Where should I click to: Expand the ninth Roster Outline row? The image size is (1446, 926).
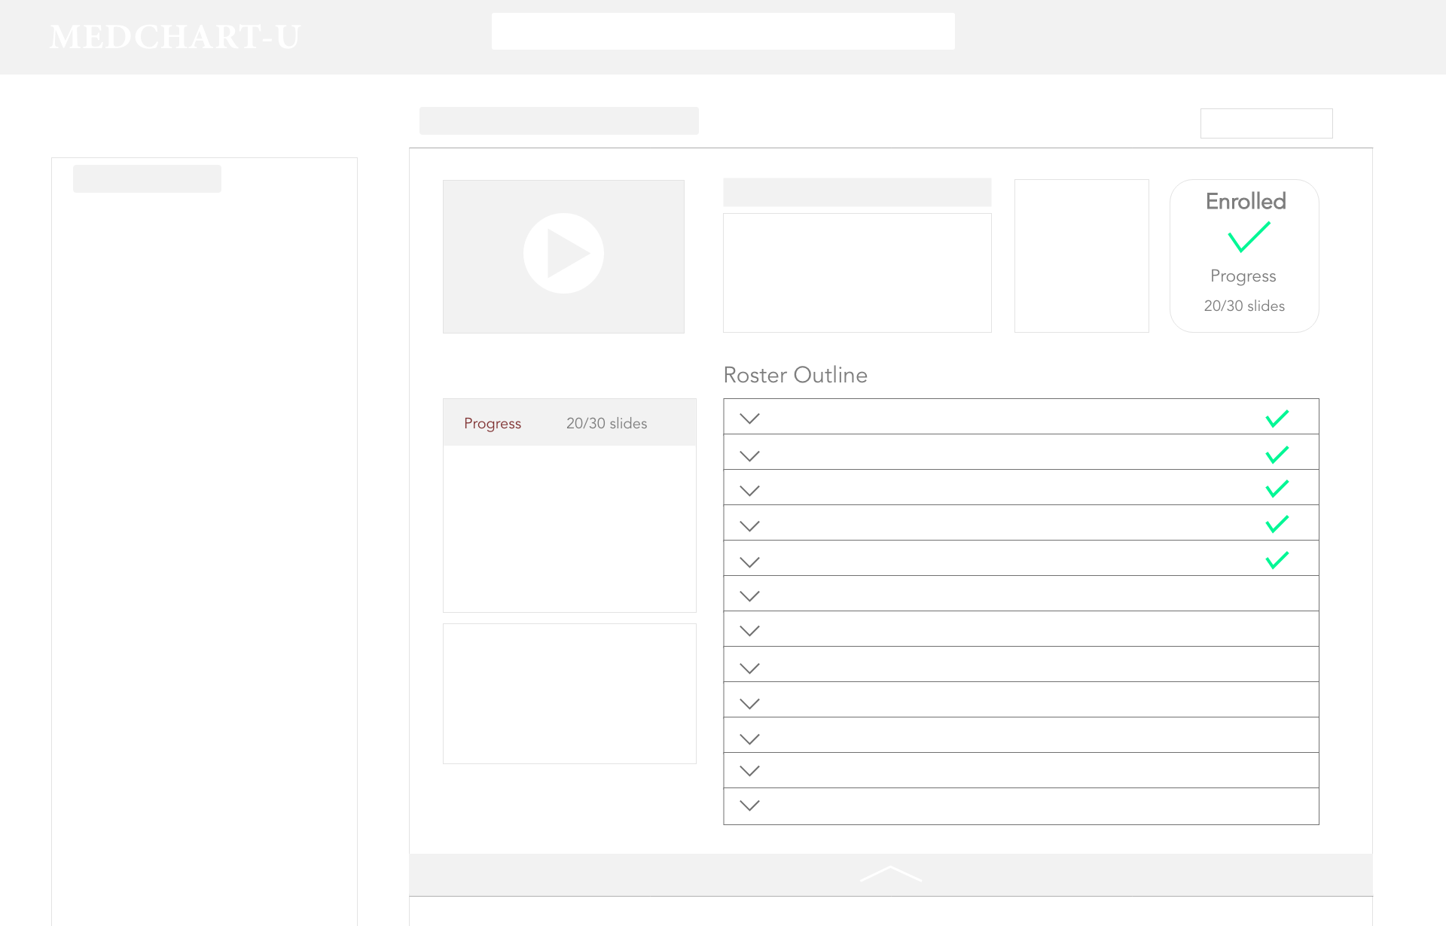click(750, 704)
